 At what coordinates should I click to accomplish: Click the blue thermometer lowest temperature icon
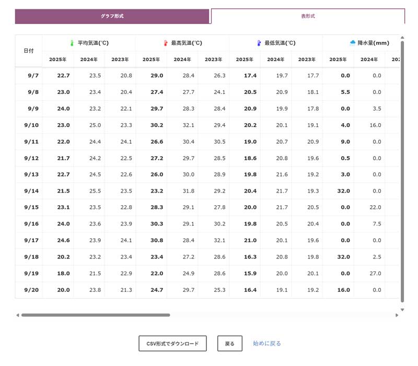(x=258, y=43)
